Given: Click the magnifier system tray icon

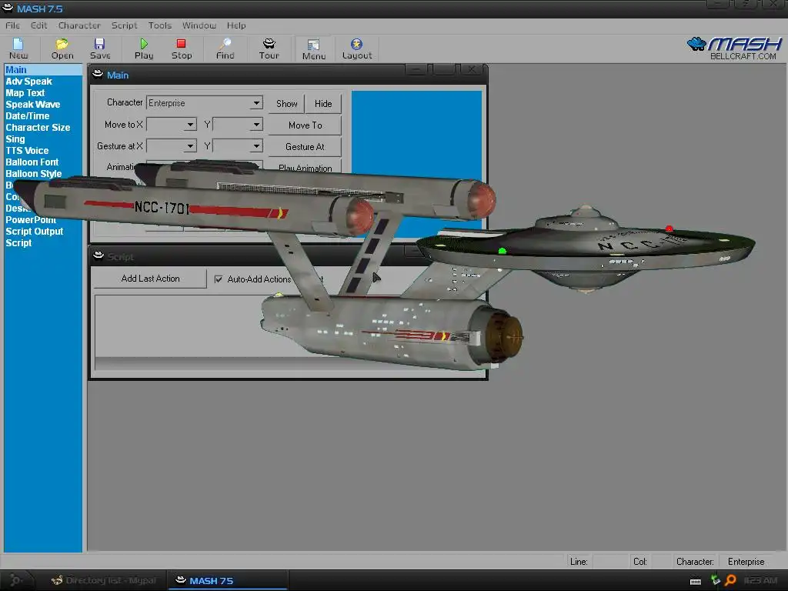Looking at the screenshot, I should point(730,580).
